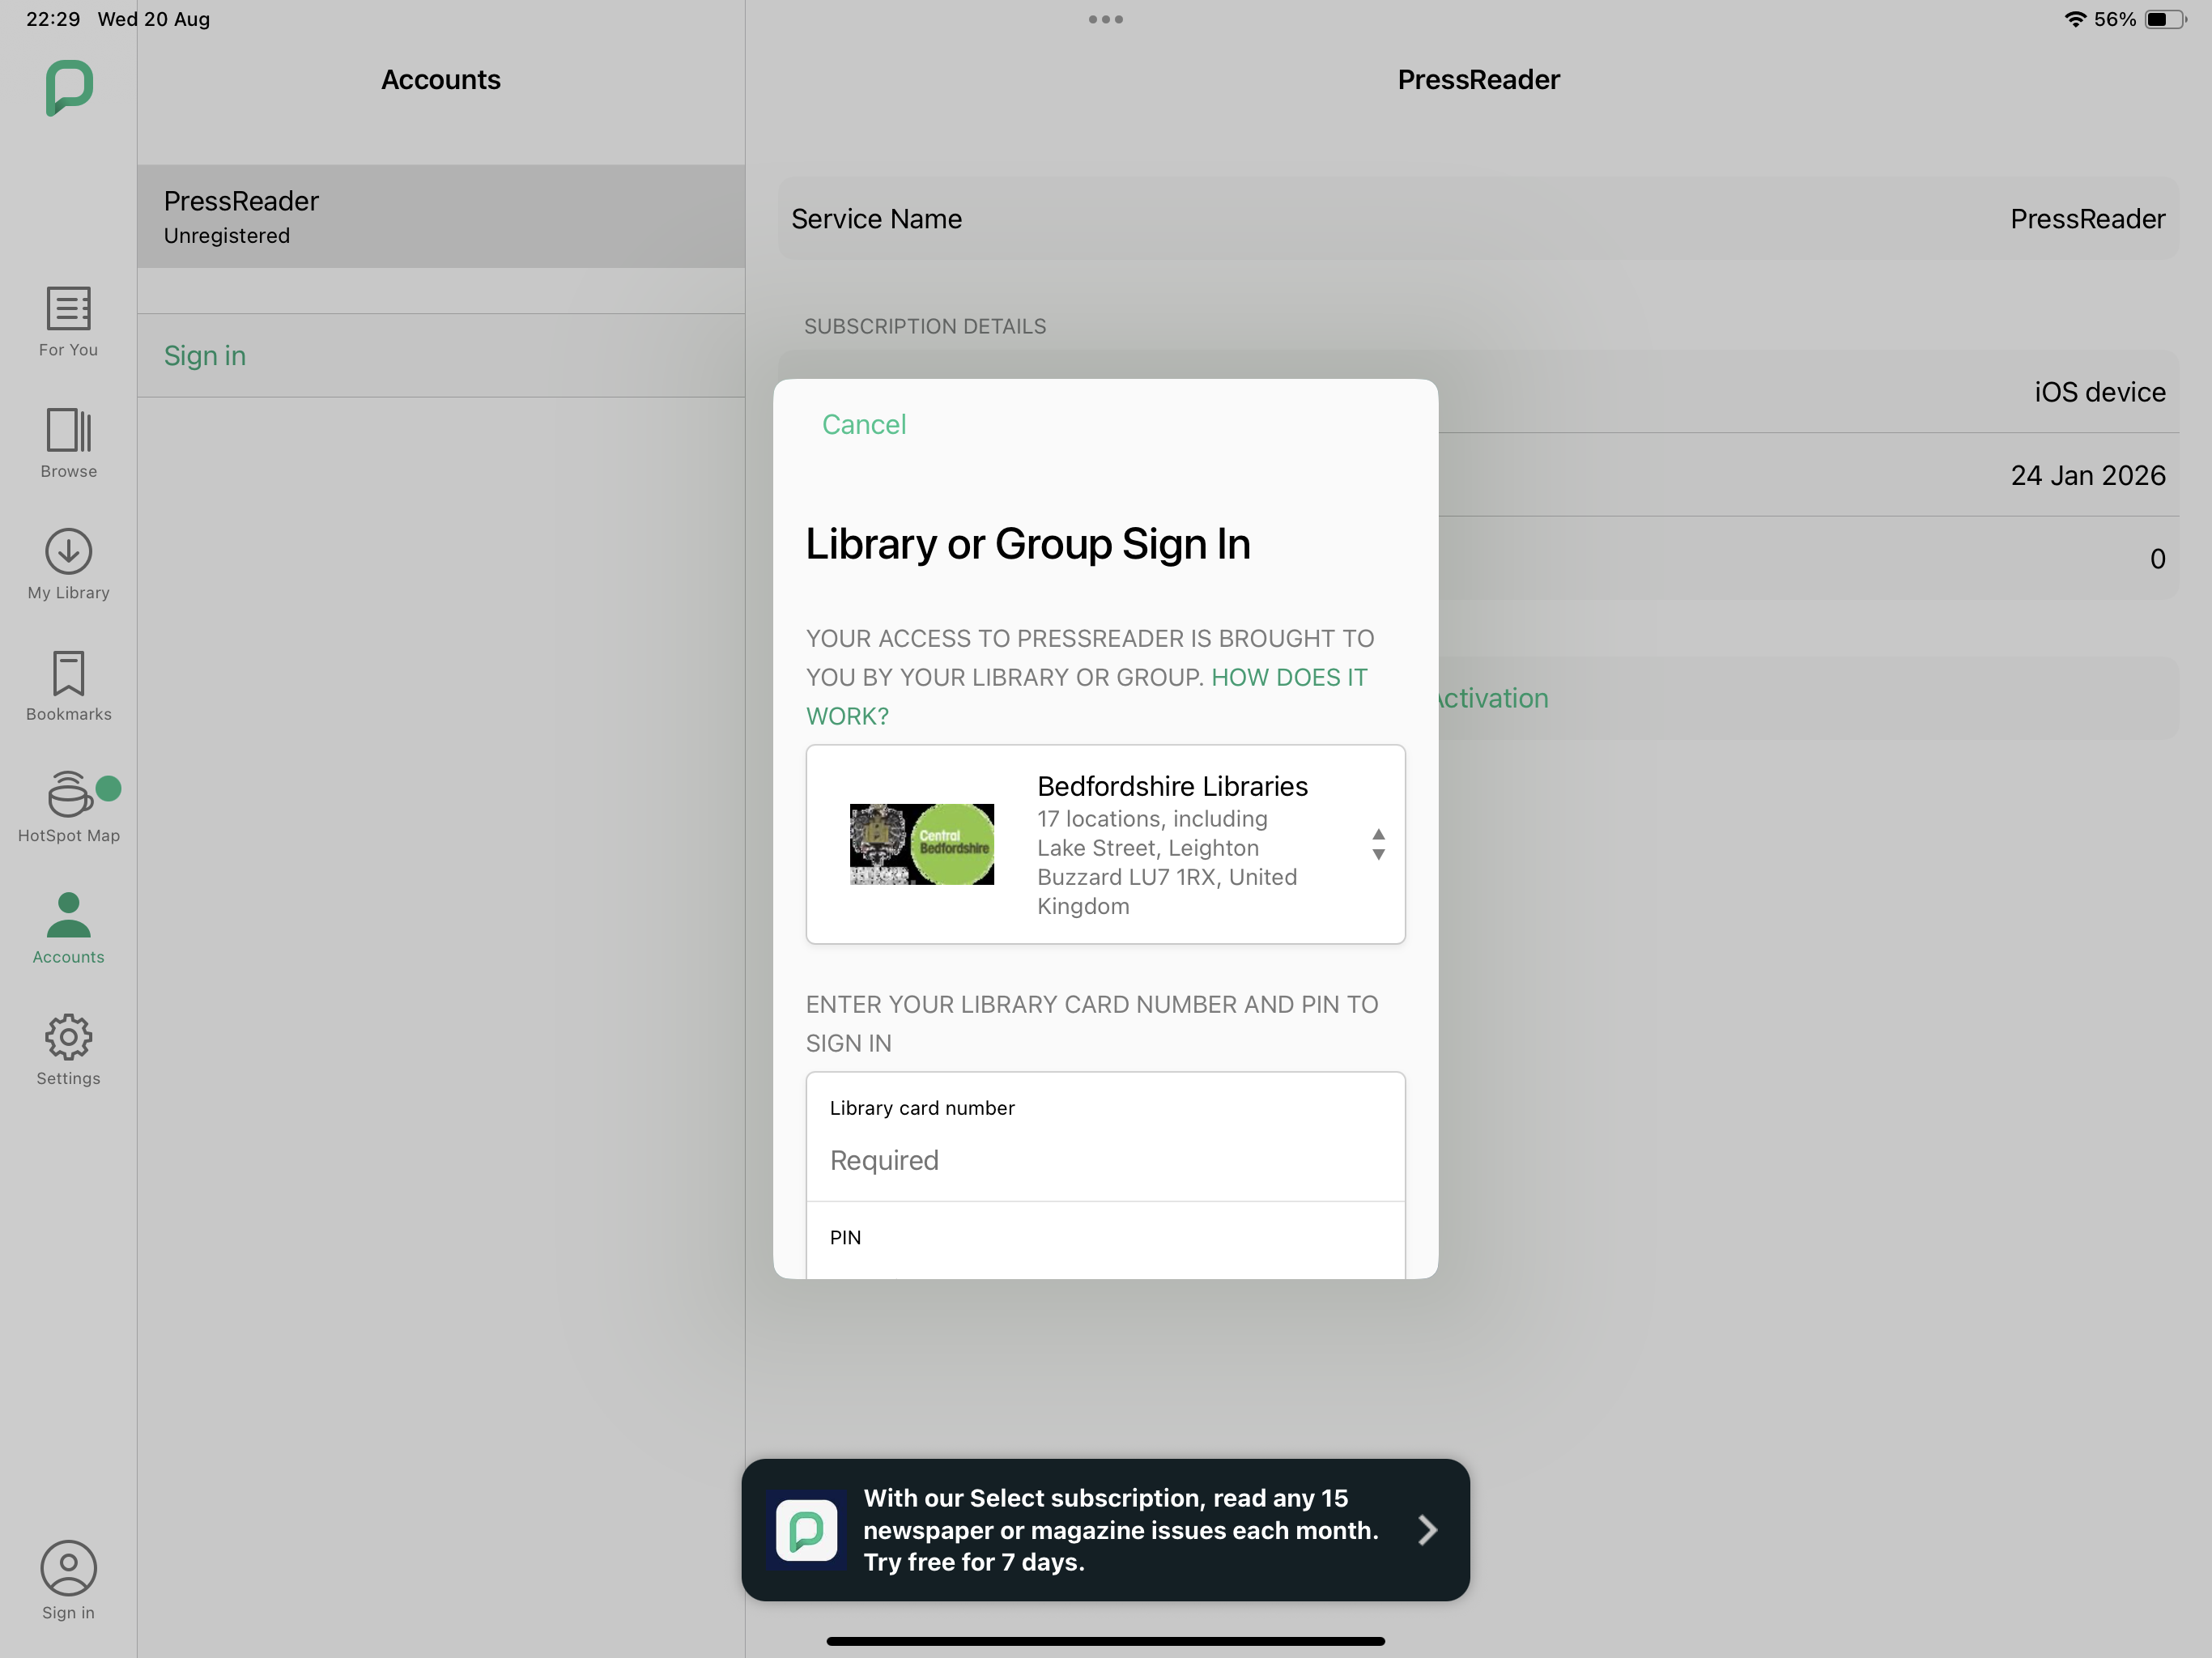Open the Settings gear icon
The height and width of the screenshot is (1658, 2212).
tap(68, 1038)
